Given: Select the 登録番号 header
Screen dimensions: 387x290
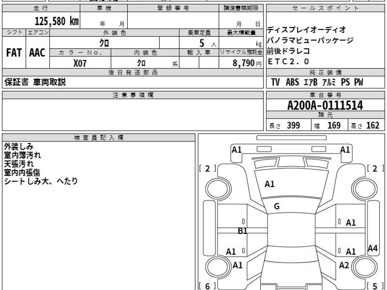Looking at the screenshot, I should 173,8.
